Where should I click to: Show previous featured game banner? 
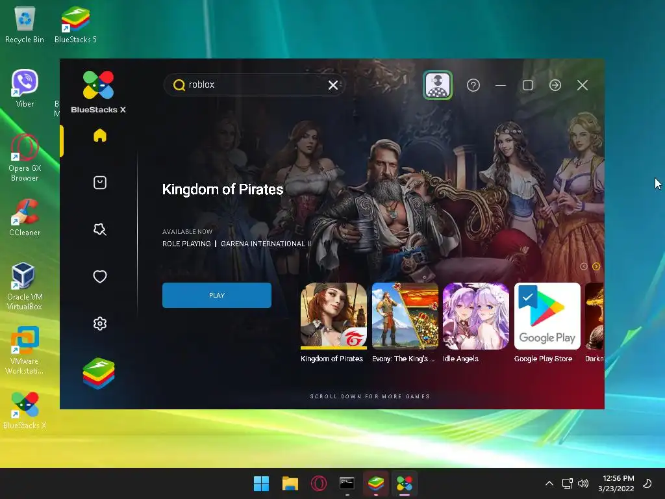[x=584, y=266]
